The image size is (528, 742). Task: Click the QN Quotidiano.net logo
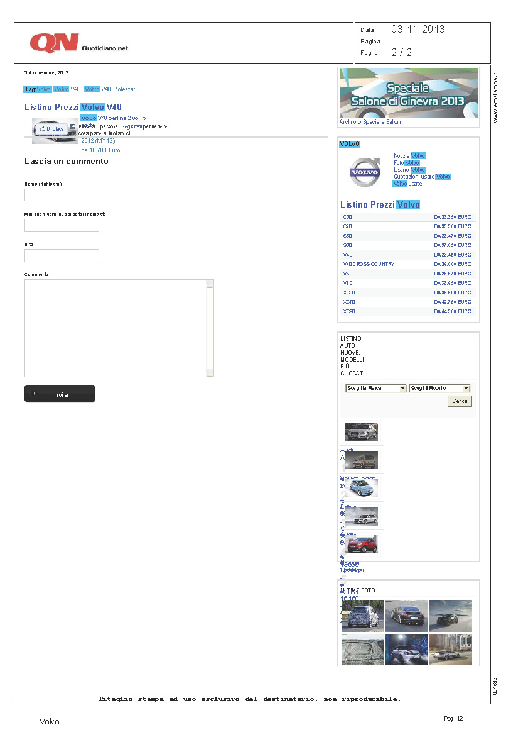click(78, 43)
